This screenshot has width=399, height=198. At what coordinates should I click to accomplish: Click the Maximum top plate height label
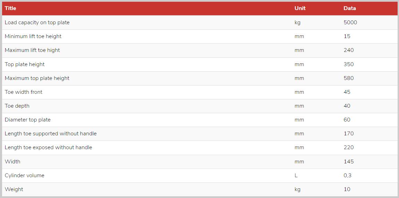pos(37,78)
